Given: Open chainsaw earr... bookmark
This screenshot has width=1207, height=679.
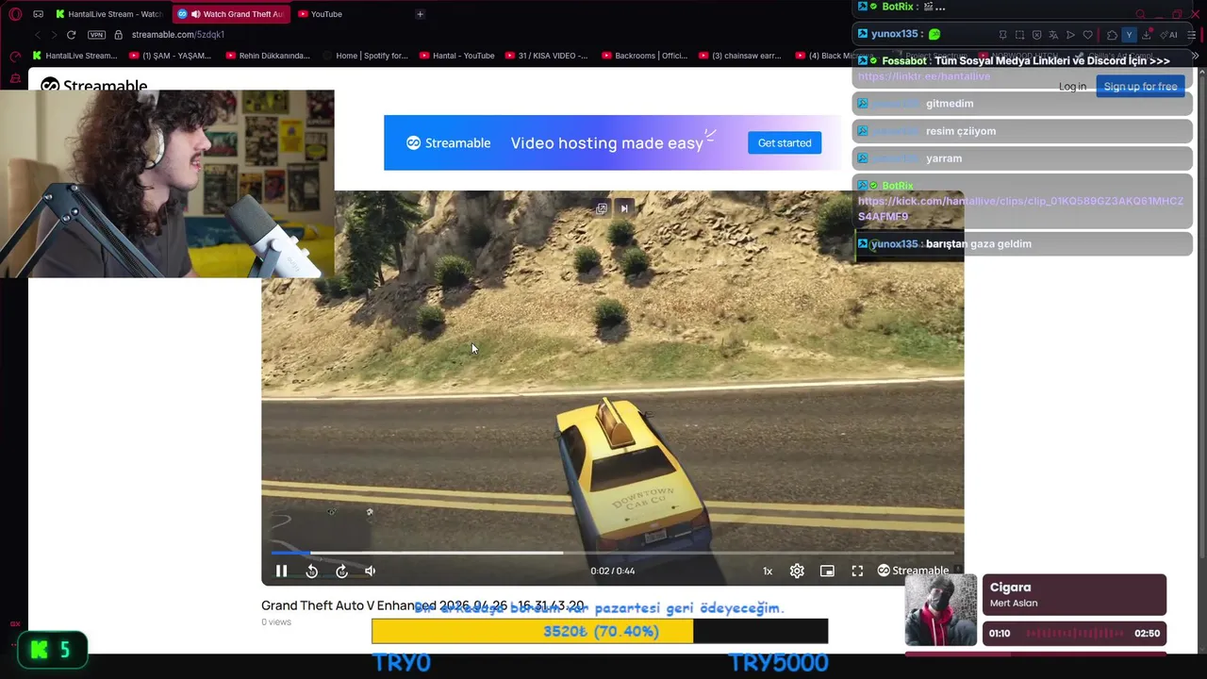Looking at the screenshot, I should [740, 56].
